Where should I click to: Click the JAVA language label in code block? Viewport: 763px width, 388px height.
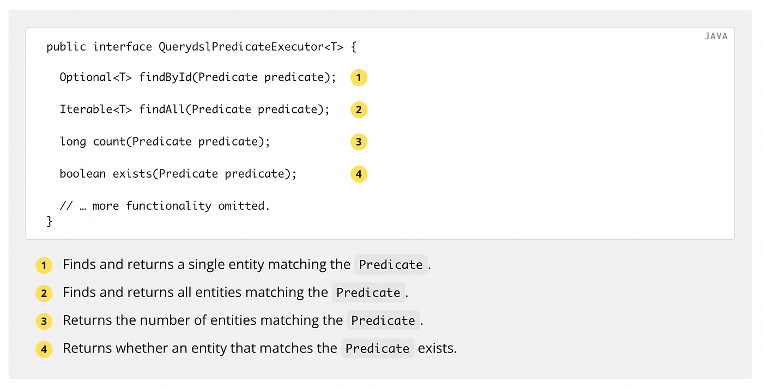click(716, 37)
